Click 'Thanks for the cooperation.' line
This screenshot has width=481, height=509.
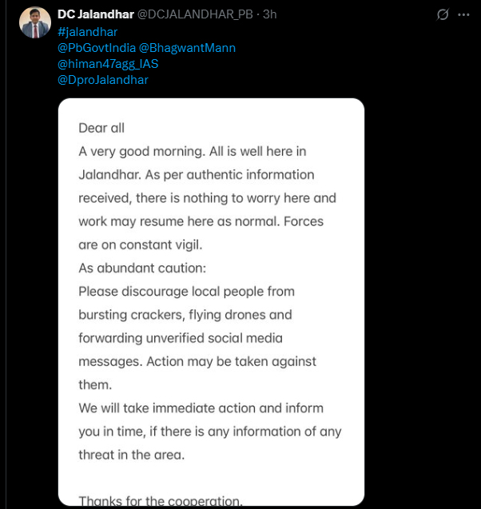pyautogui.click(x=161, y=501)
